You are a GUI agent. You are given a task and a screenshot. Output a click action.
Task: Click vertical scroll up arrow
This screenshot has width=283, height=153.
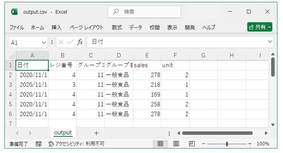pos(273,54)
